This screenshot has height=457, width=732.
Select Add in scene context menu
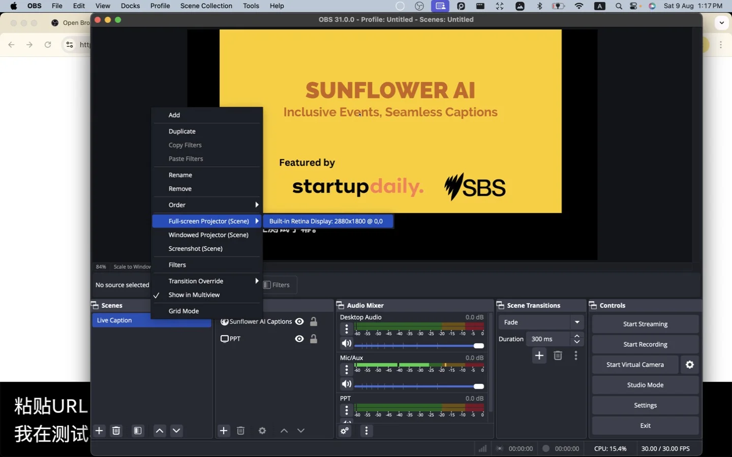[207, 115]
